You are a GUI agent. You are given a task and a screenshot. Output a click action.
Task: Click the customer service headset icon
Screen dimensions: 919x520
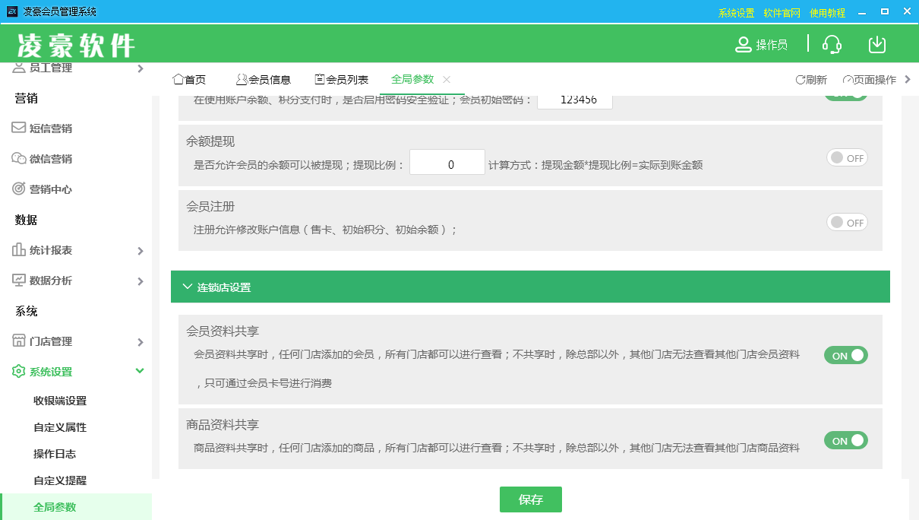tap(832, 44)
